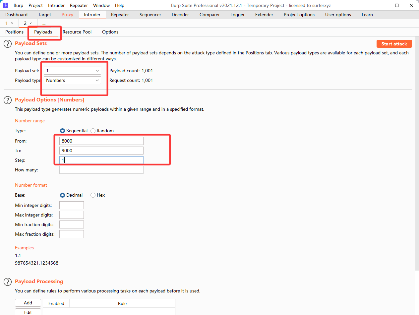The width and height of the screenshot is (419, 315).
Task: Switch to the Project options tab
Action: coord(299,15)
